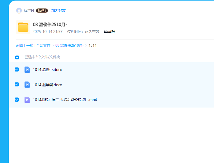
Task: Click the yellow shared folder icon
Action: click(x=23, y=27)
